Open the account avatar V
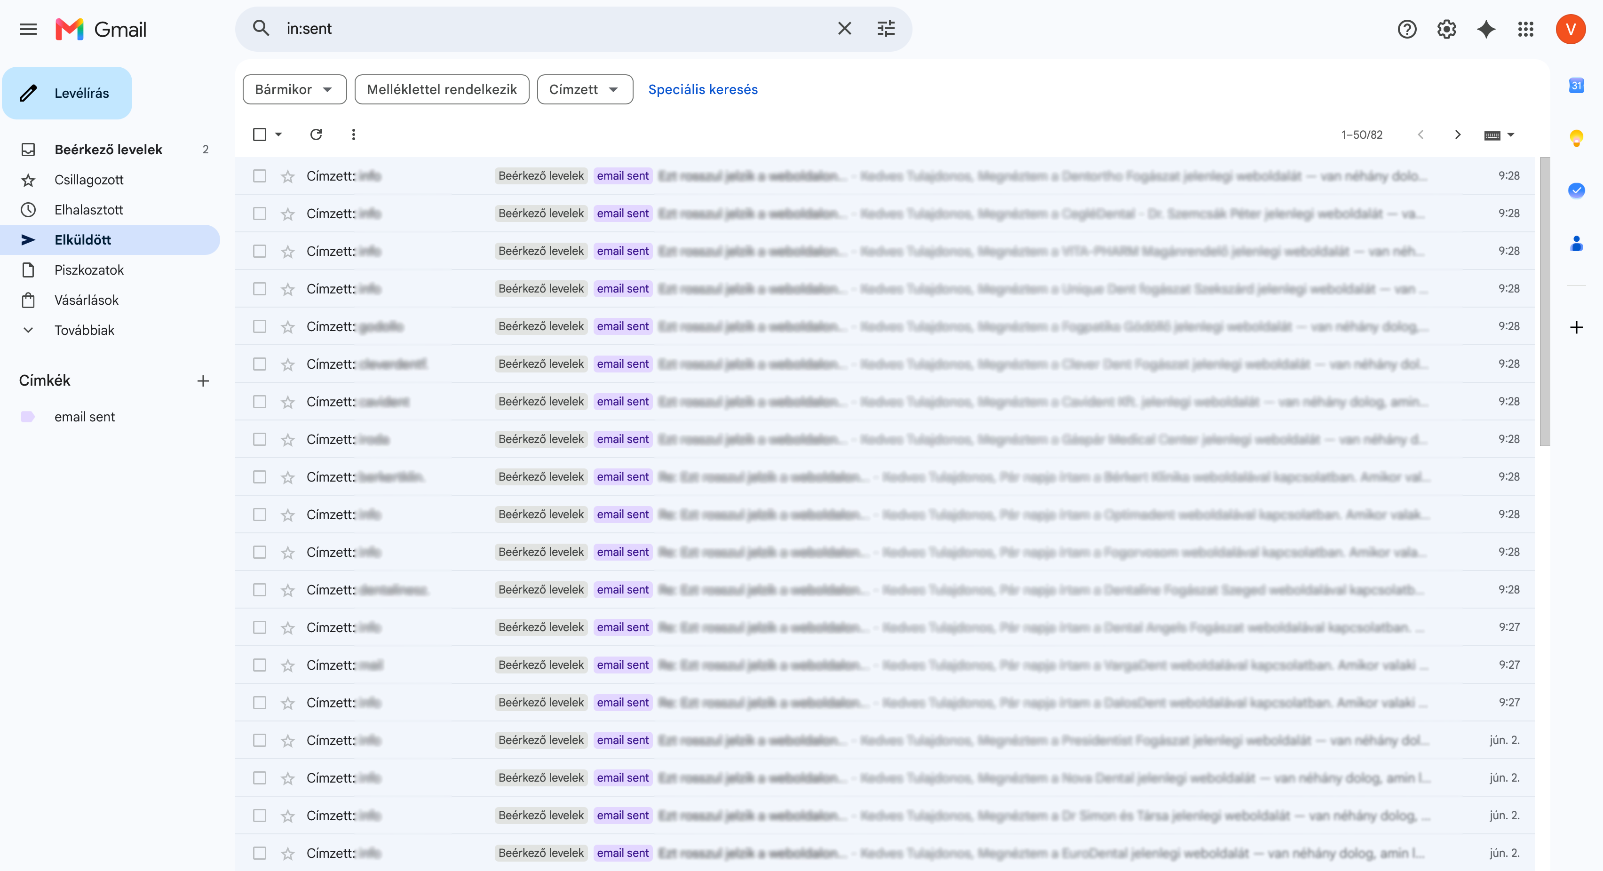 coord(1570,29)
